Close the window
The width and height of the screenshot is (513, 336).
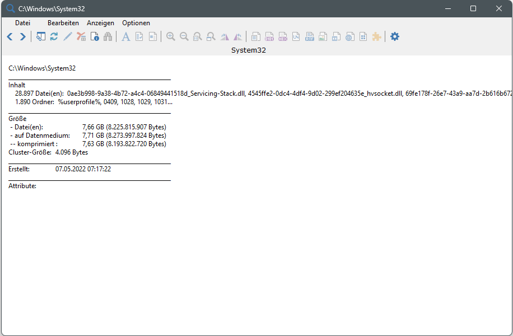[x=498, y=8]
